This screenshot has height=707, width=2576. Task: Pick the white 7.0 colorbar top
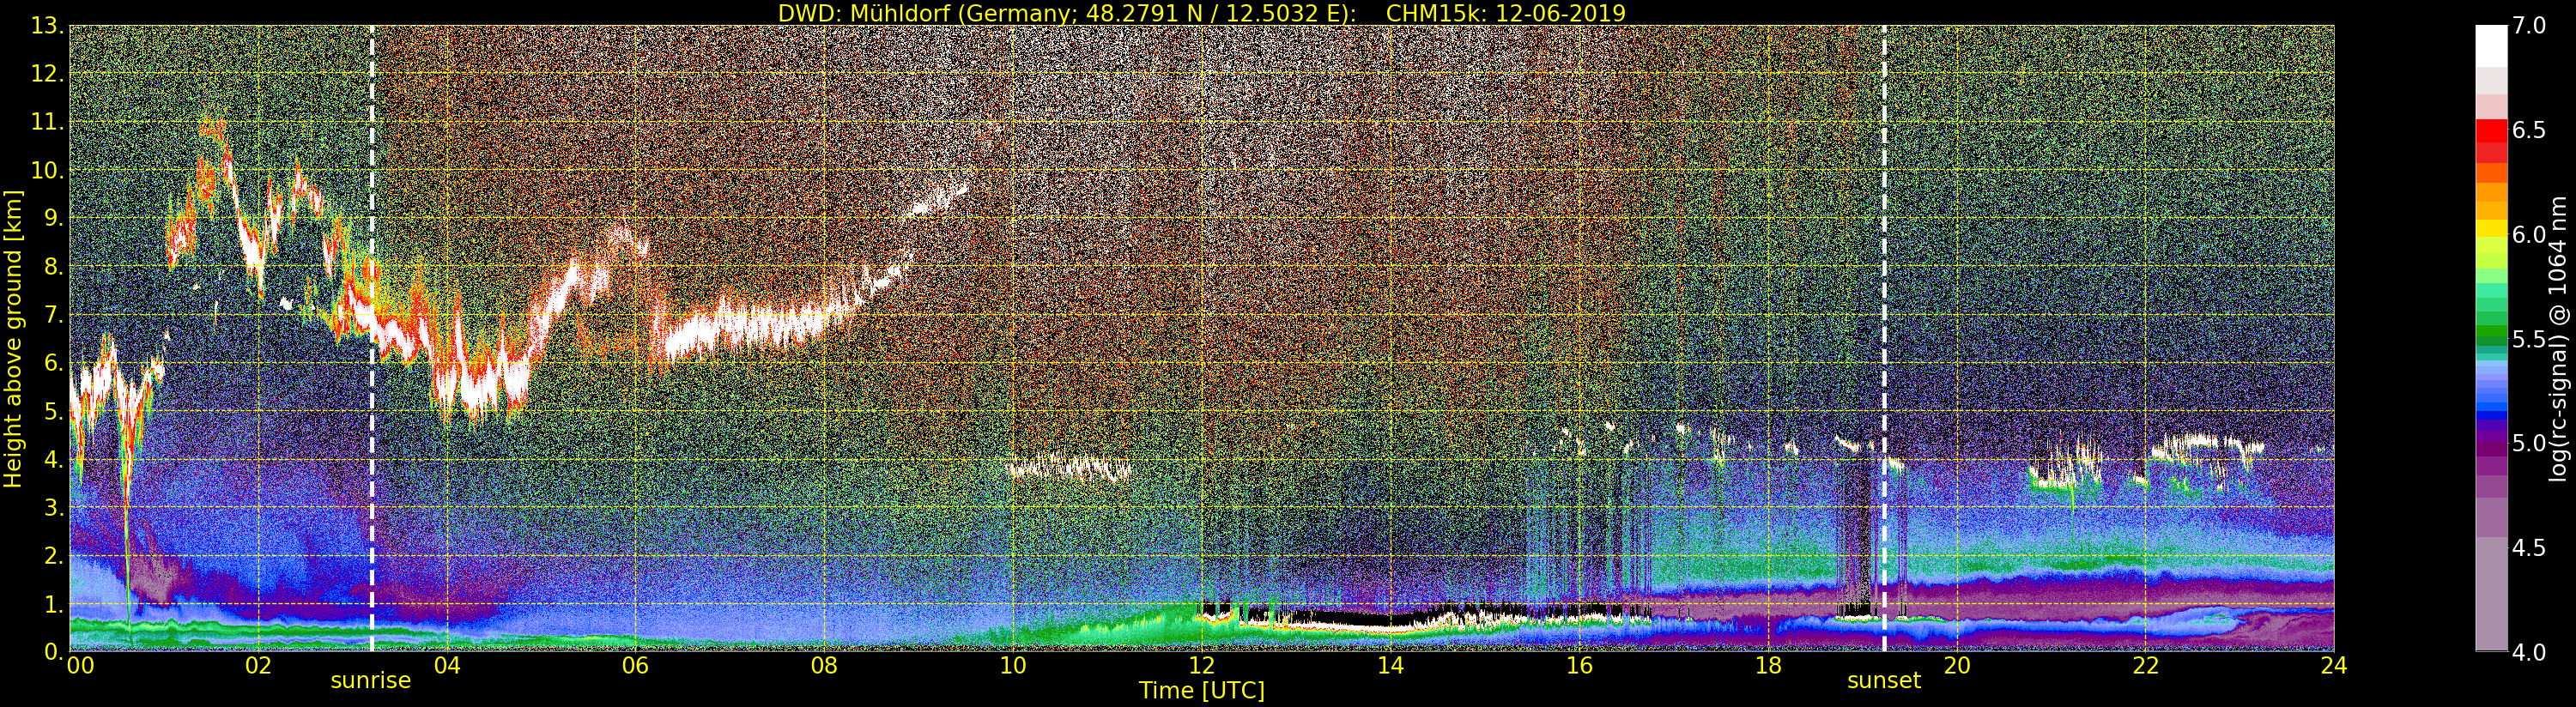pos(2492,36)
